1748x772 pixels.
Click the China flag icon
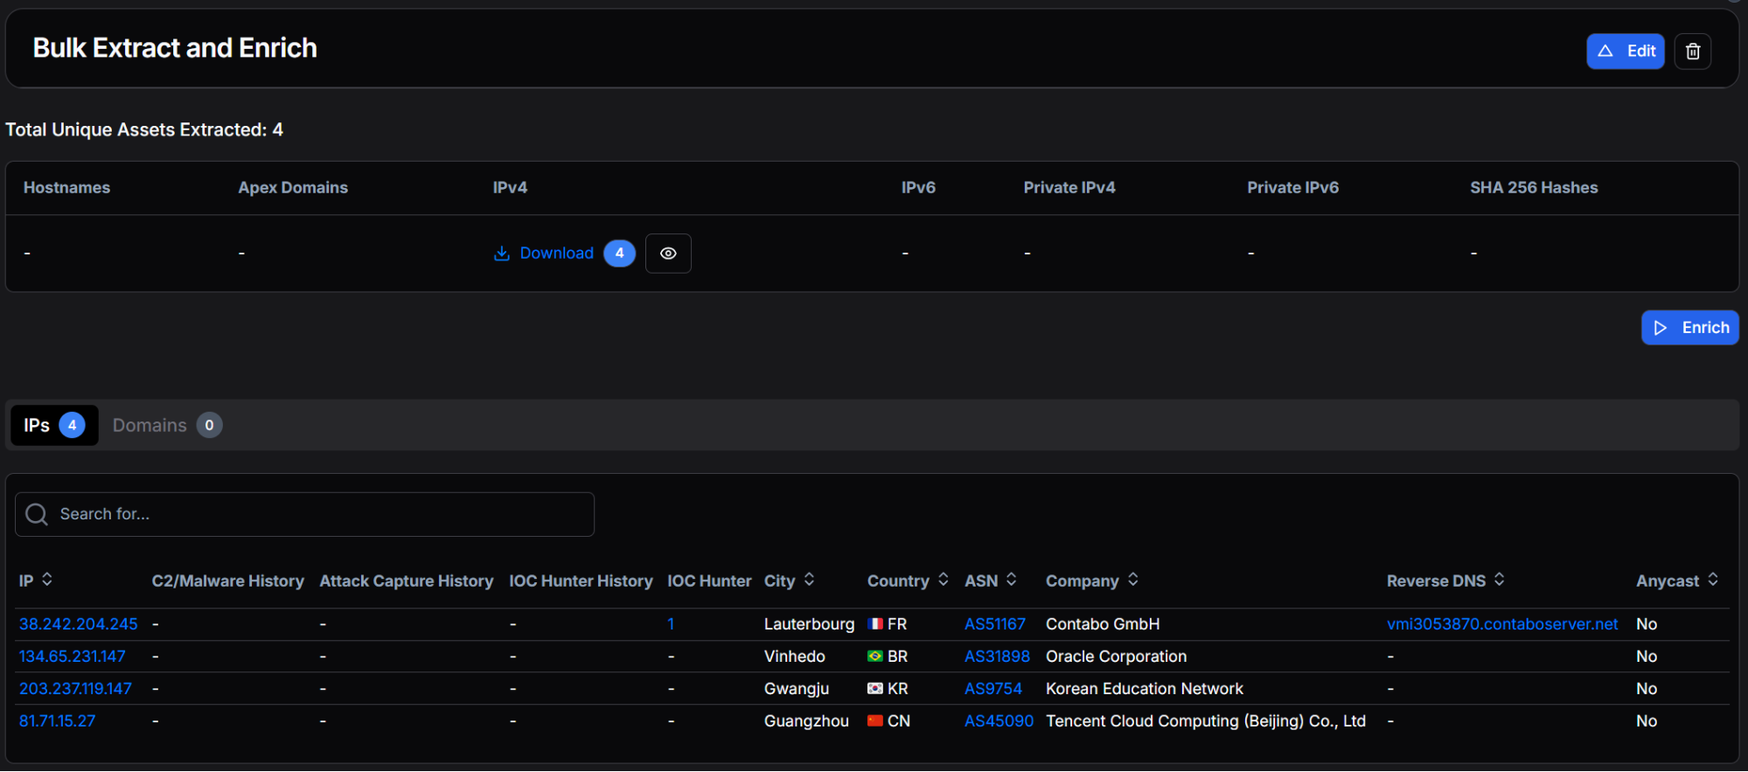(x=874, y=721)
